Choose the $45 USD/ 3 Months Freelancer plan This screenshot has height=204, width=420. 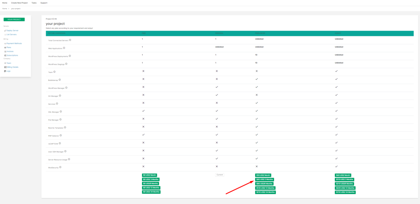(x=264, y=179)
